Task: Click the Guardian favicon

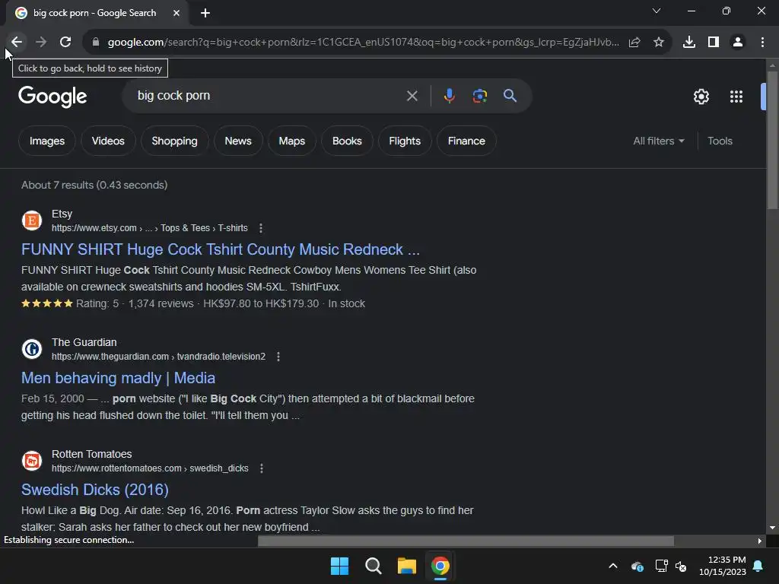Action: [x=32, y=349]
